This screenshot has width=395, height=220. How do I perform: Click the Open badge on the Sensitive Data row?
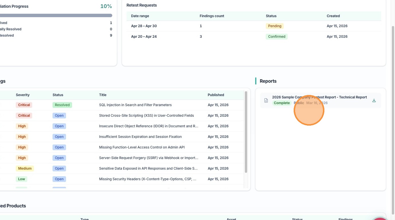click(59, 169)
